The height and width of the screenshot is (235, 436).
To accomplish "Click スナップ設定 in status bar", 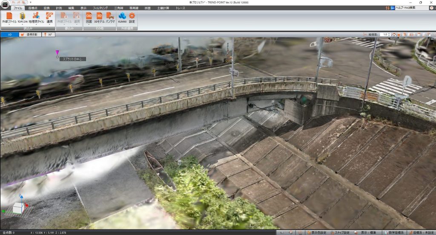I will 341,232.
